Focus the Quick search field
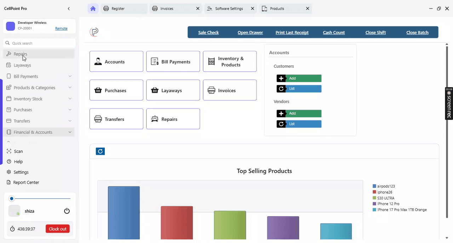 (40, 43)
